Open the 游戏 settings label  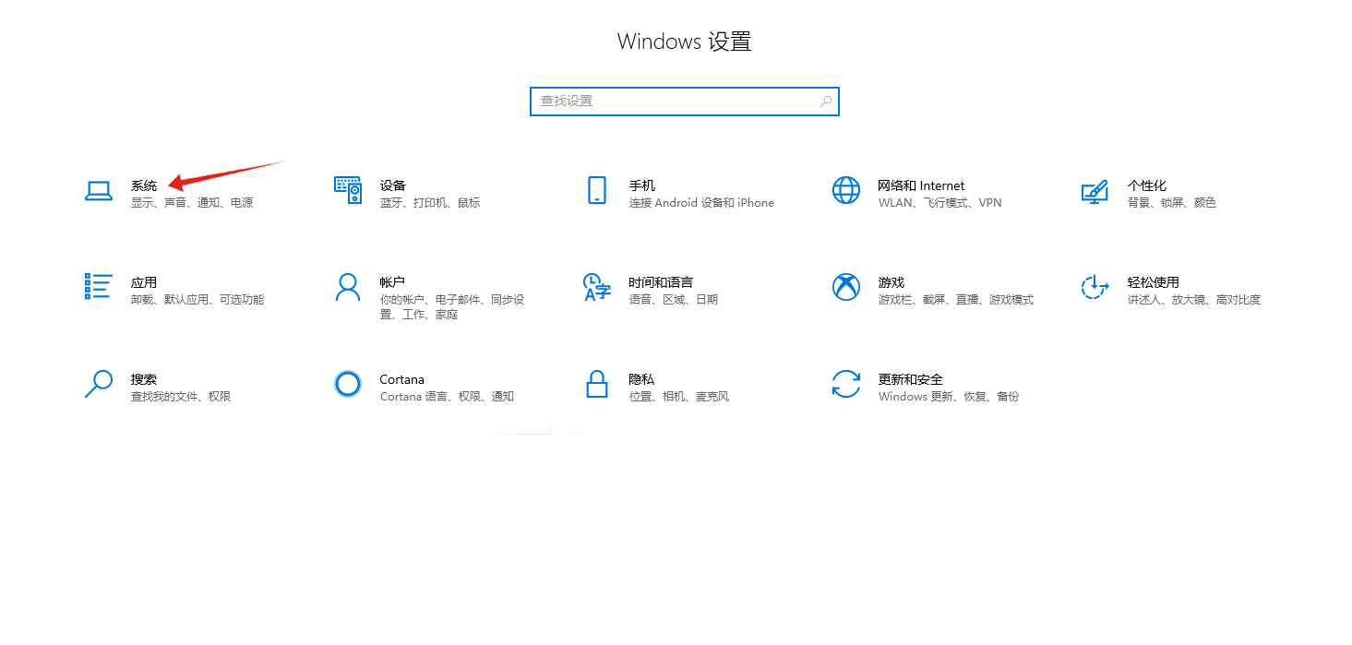[x=891, y=282]
